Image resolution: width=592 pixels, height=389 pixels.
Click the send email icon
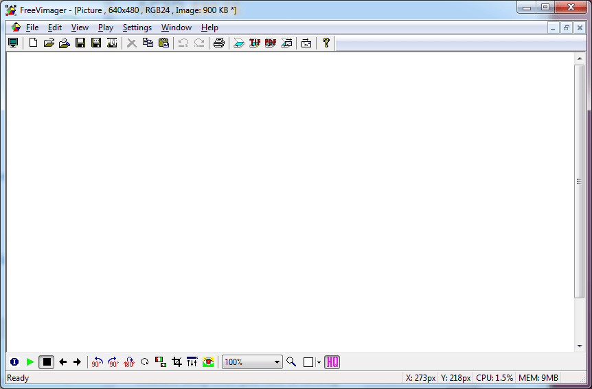[306, 43]
